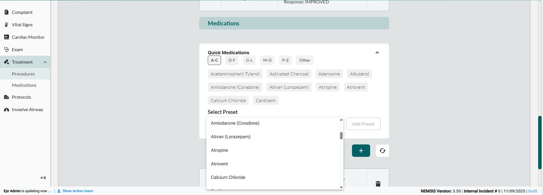The width and height of the screenshot is (543, 195).
Task: Click the green plus add button
Action: click(361, 151)
